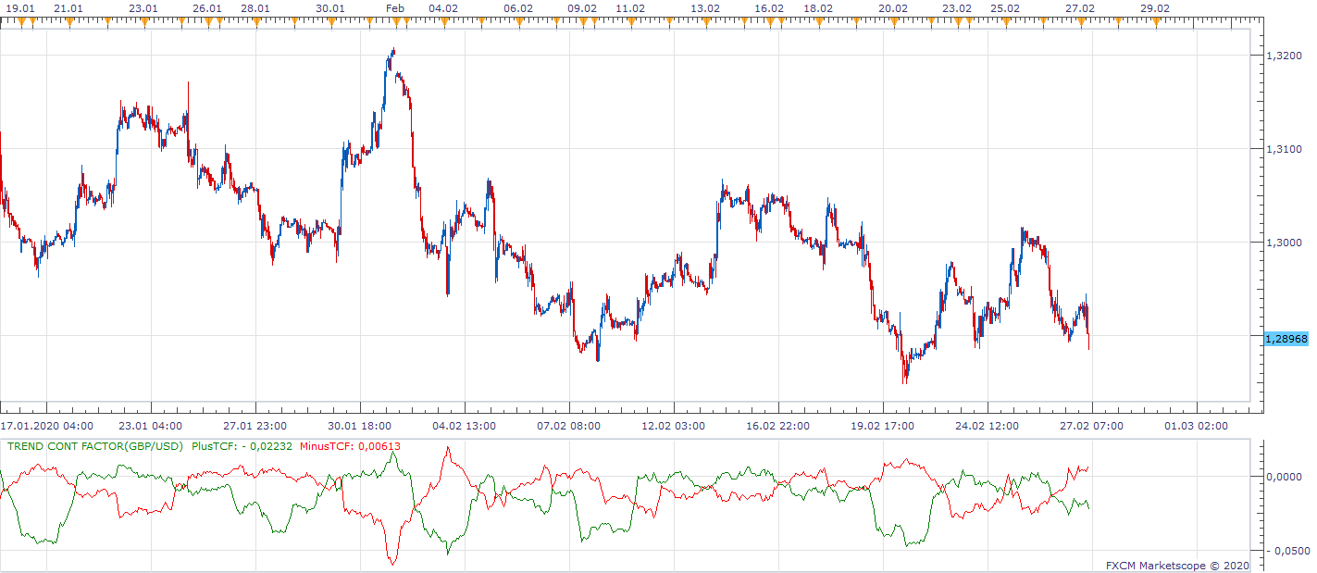
Task: Click the Feb label on top date ruler
Action: pyautogui.click(x=395, y=8)
